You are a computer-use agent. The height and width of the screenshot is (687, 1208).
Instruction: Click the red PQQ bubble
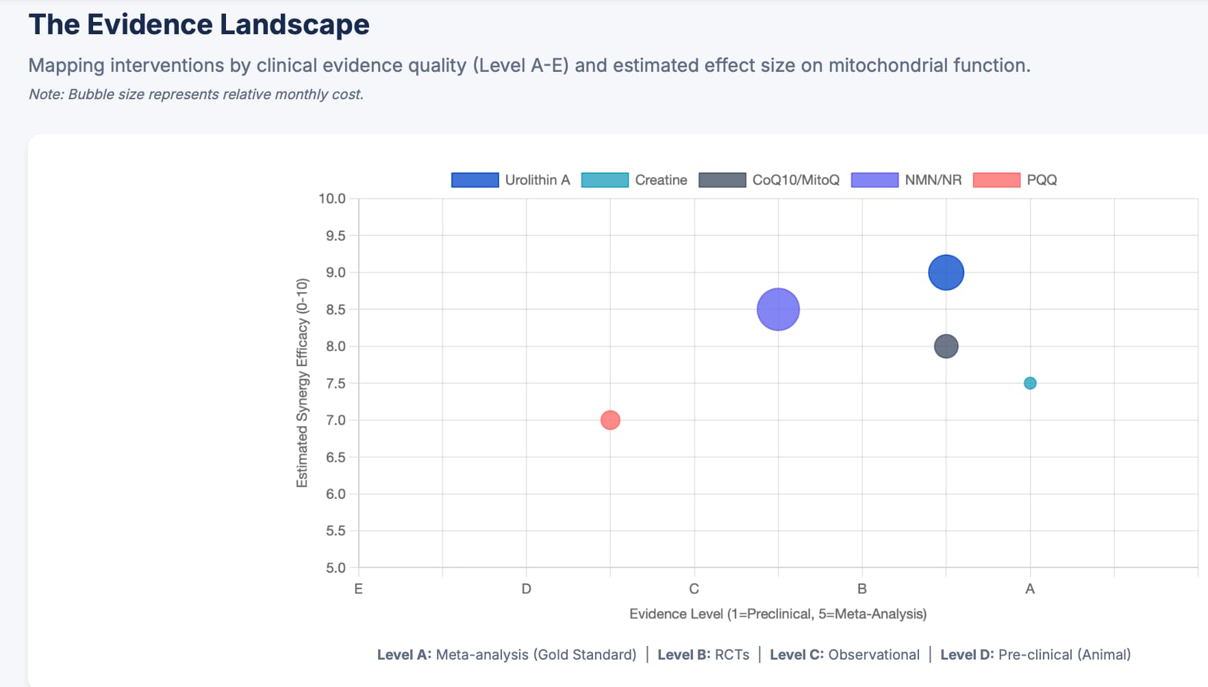point(610,420)
